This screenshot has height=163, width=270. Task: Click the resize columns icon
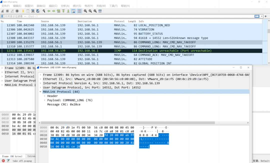[x=100, y=11]
